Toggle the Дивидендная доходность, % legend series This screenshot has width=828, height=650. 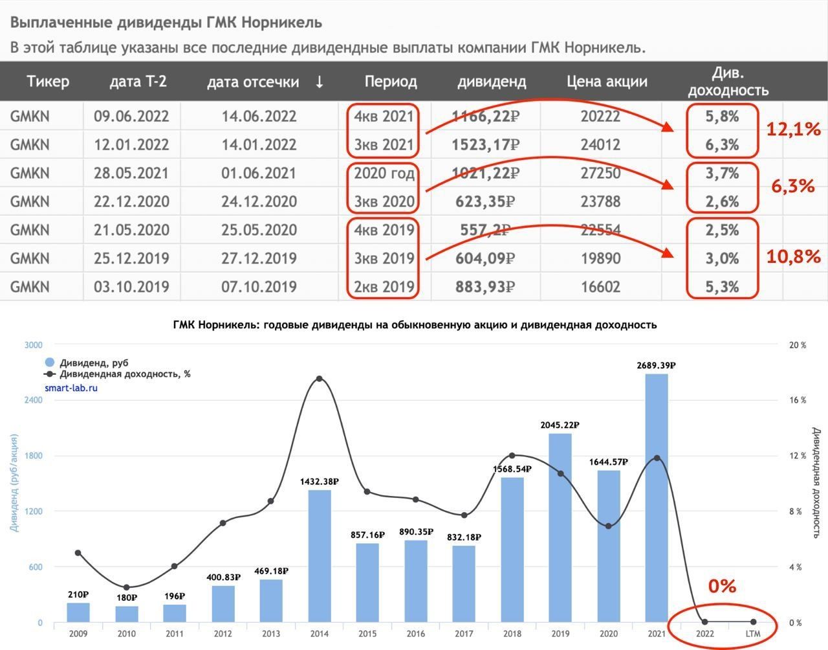117,374
